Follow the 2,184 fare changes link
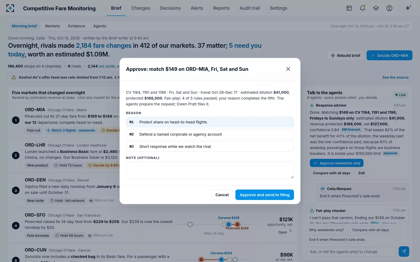This screenshot has height=262, width=420. click(x=104, y=46)
